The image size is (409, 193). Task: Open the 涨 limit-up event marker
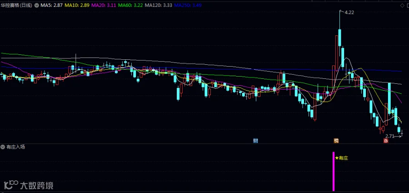coord(385,141)
